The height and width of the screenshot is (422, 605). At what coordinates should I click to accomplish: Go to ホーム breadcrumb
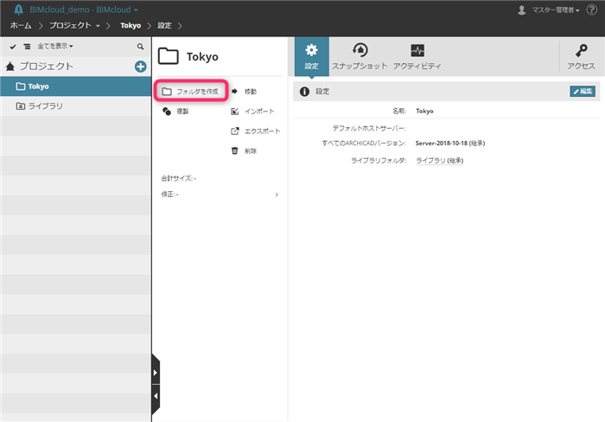coord(21,25)
